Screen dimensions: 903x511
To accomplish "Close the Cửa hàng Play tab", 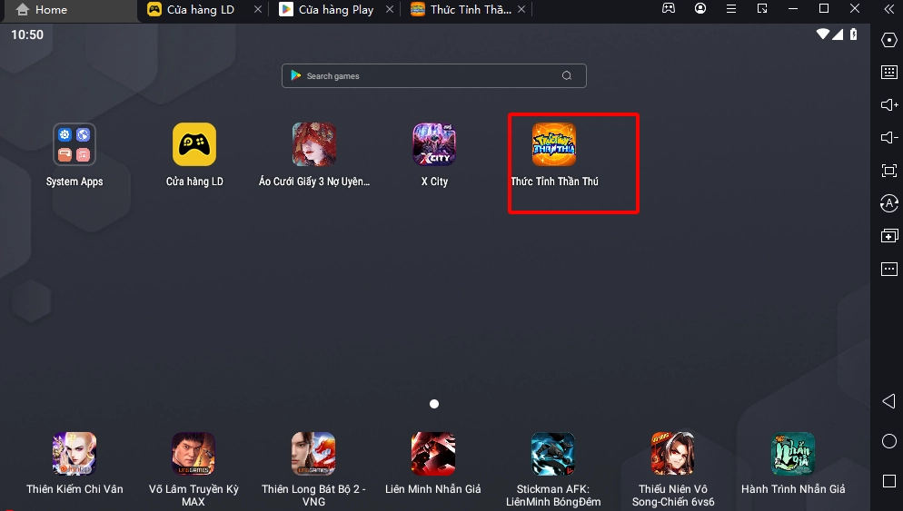I will click(x=390, y=9).
